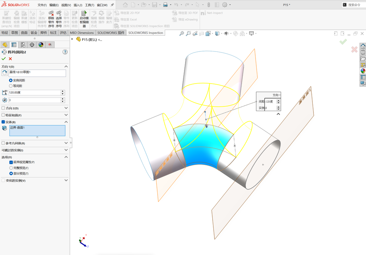366x255 pixels.
Task: Switch to the SOLIDWORKS 插件 tab
Action: 111,32
